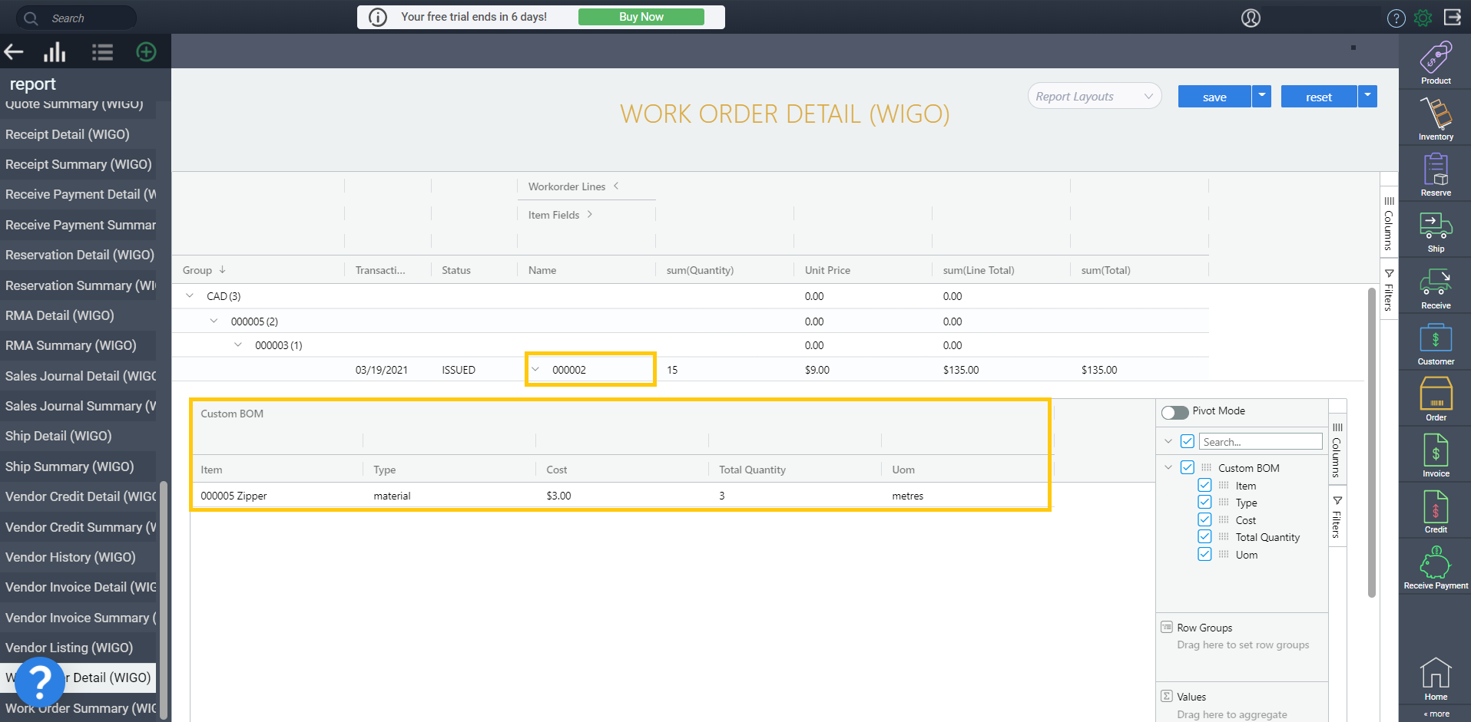This screenshot has height=722, width=1471.
Task: Click the report list sidebar scrollbar
Action: click(x=164, y=598)
